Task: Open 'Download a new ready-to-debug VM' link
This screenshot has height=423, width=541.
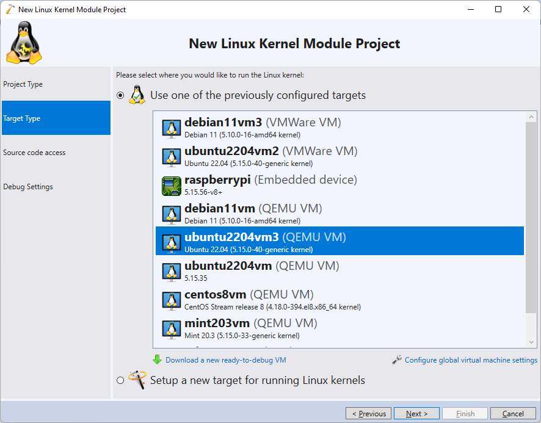Action: [x=226, y=360]
